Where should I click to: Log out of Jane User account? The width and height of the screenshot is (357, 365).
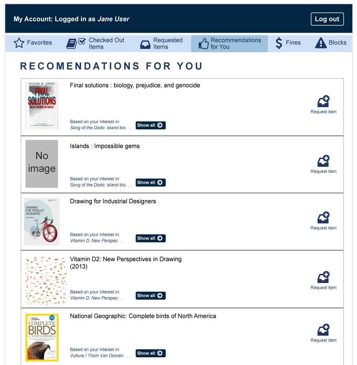click(327, 19)
